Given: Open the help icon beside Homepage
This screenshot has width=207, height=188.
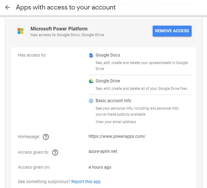Looking at the screenshot, I should tap(46, 137).
